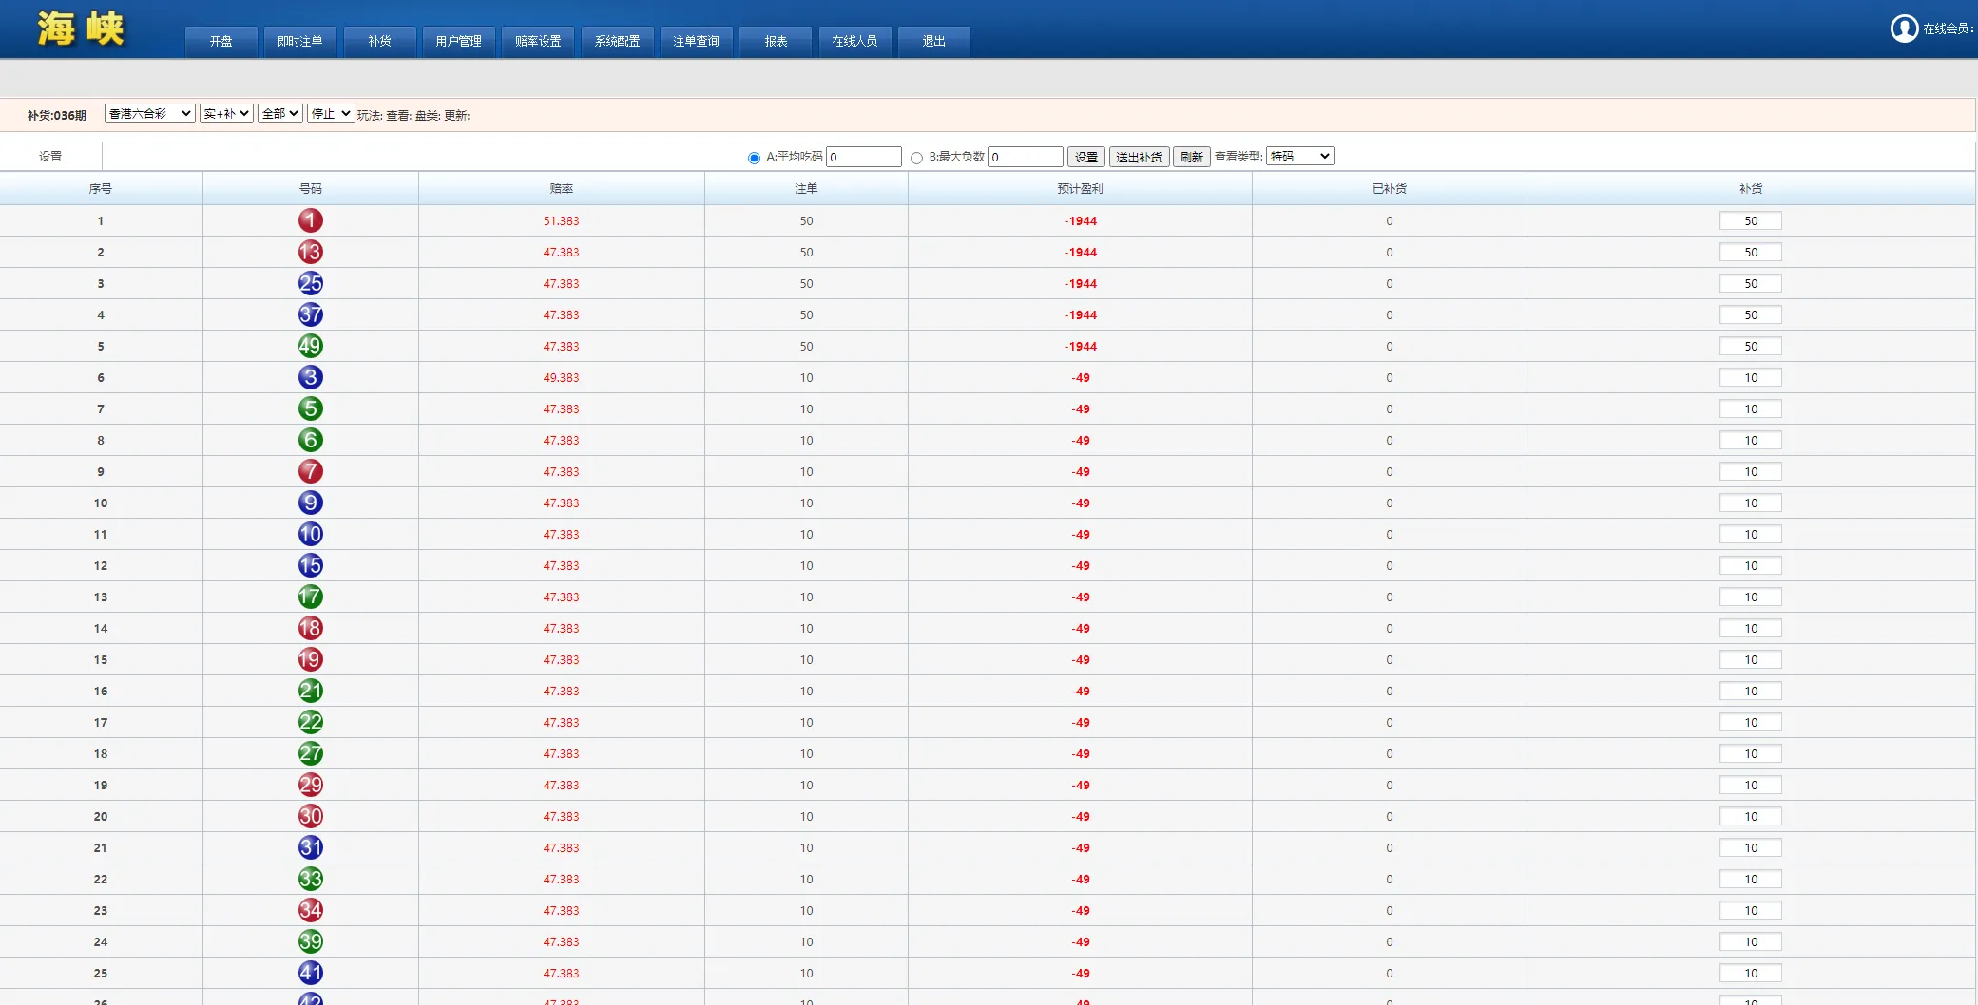Click the 刷新 button
Viewport: 1978px width, 1005px height.
(1191, 157)
